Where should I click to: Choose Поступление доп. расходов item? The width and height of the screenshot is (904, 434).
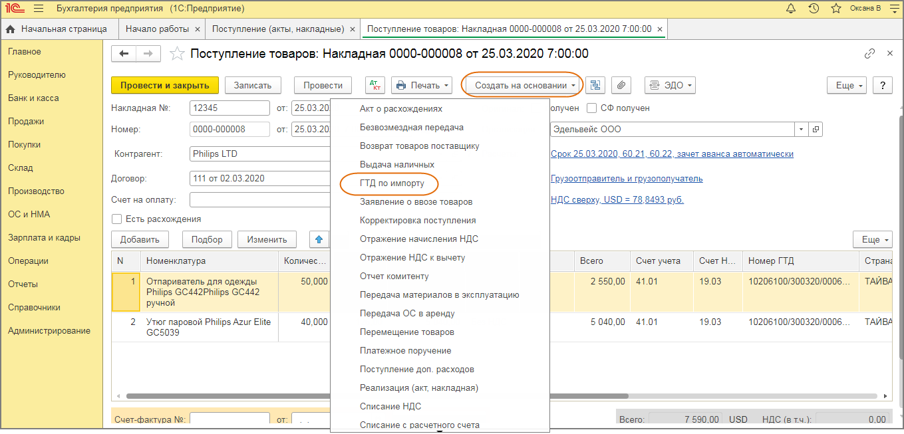click(417, 369)
